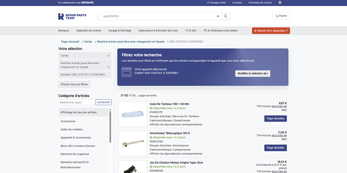The height and width of the screenshot is (173, 347).
Task: Remove the Candy filter with its x
Action: pyautogui.click(x=108, y=56)
